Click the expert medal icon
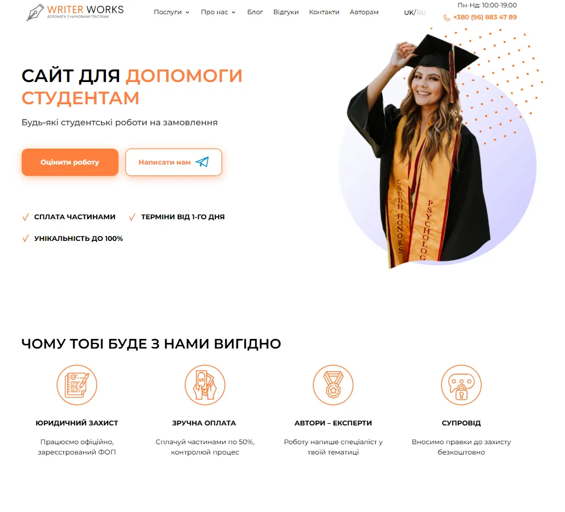 [x=333, y=385]
